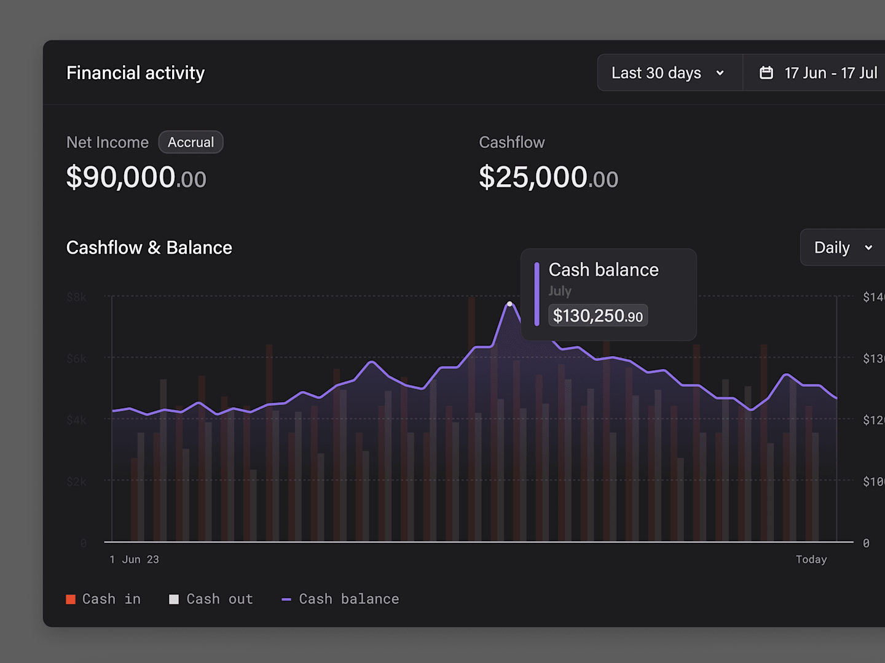Click the 1 Jun 23 axis label
The image size is (885, 663).
coord(134,559)
